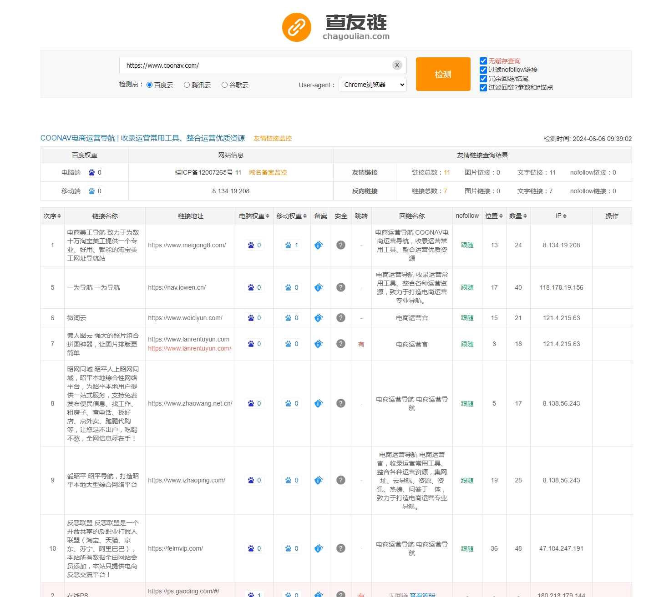
Task: Click 检测时间 2024-06-06 09:39:02 text
Action: [588, 139]
